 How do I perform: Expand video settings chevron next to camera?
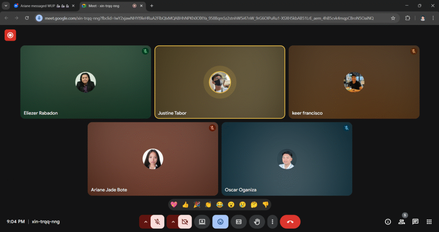(173, 222)
